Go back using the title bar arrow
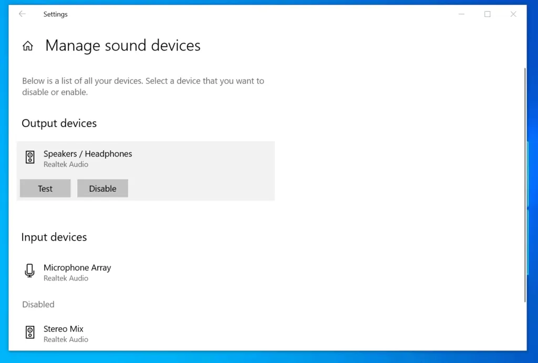This screenshot has height=363, width=538. 22,14
